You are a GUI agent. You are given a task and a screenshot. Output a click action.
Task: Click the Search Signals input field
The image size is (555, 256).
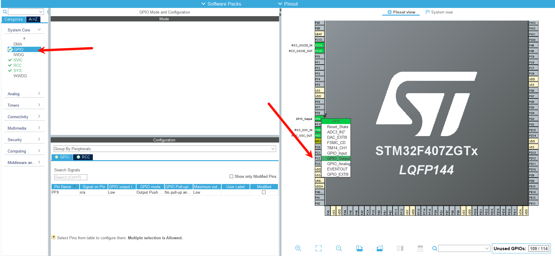[x=71, y=177]
